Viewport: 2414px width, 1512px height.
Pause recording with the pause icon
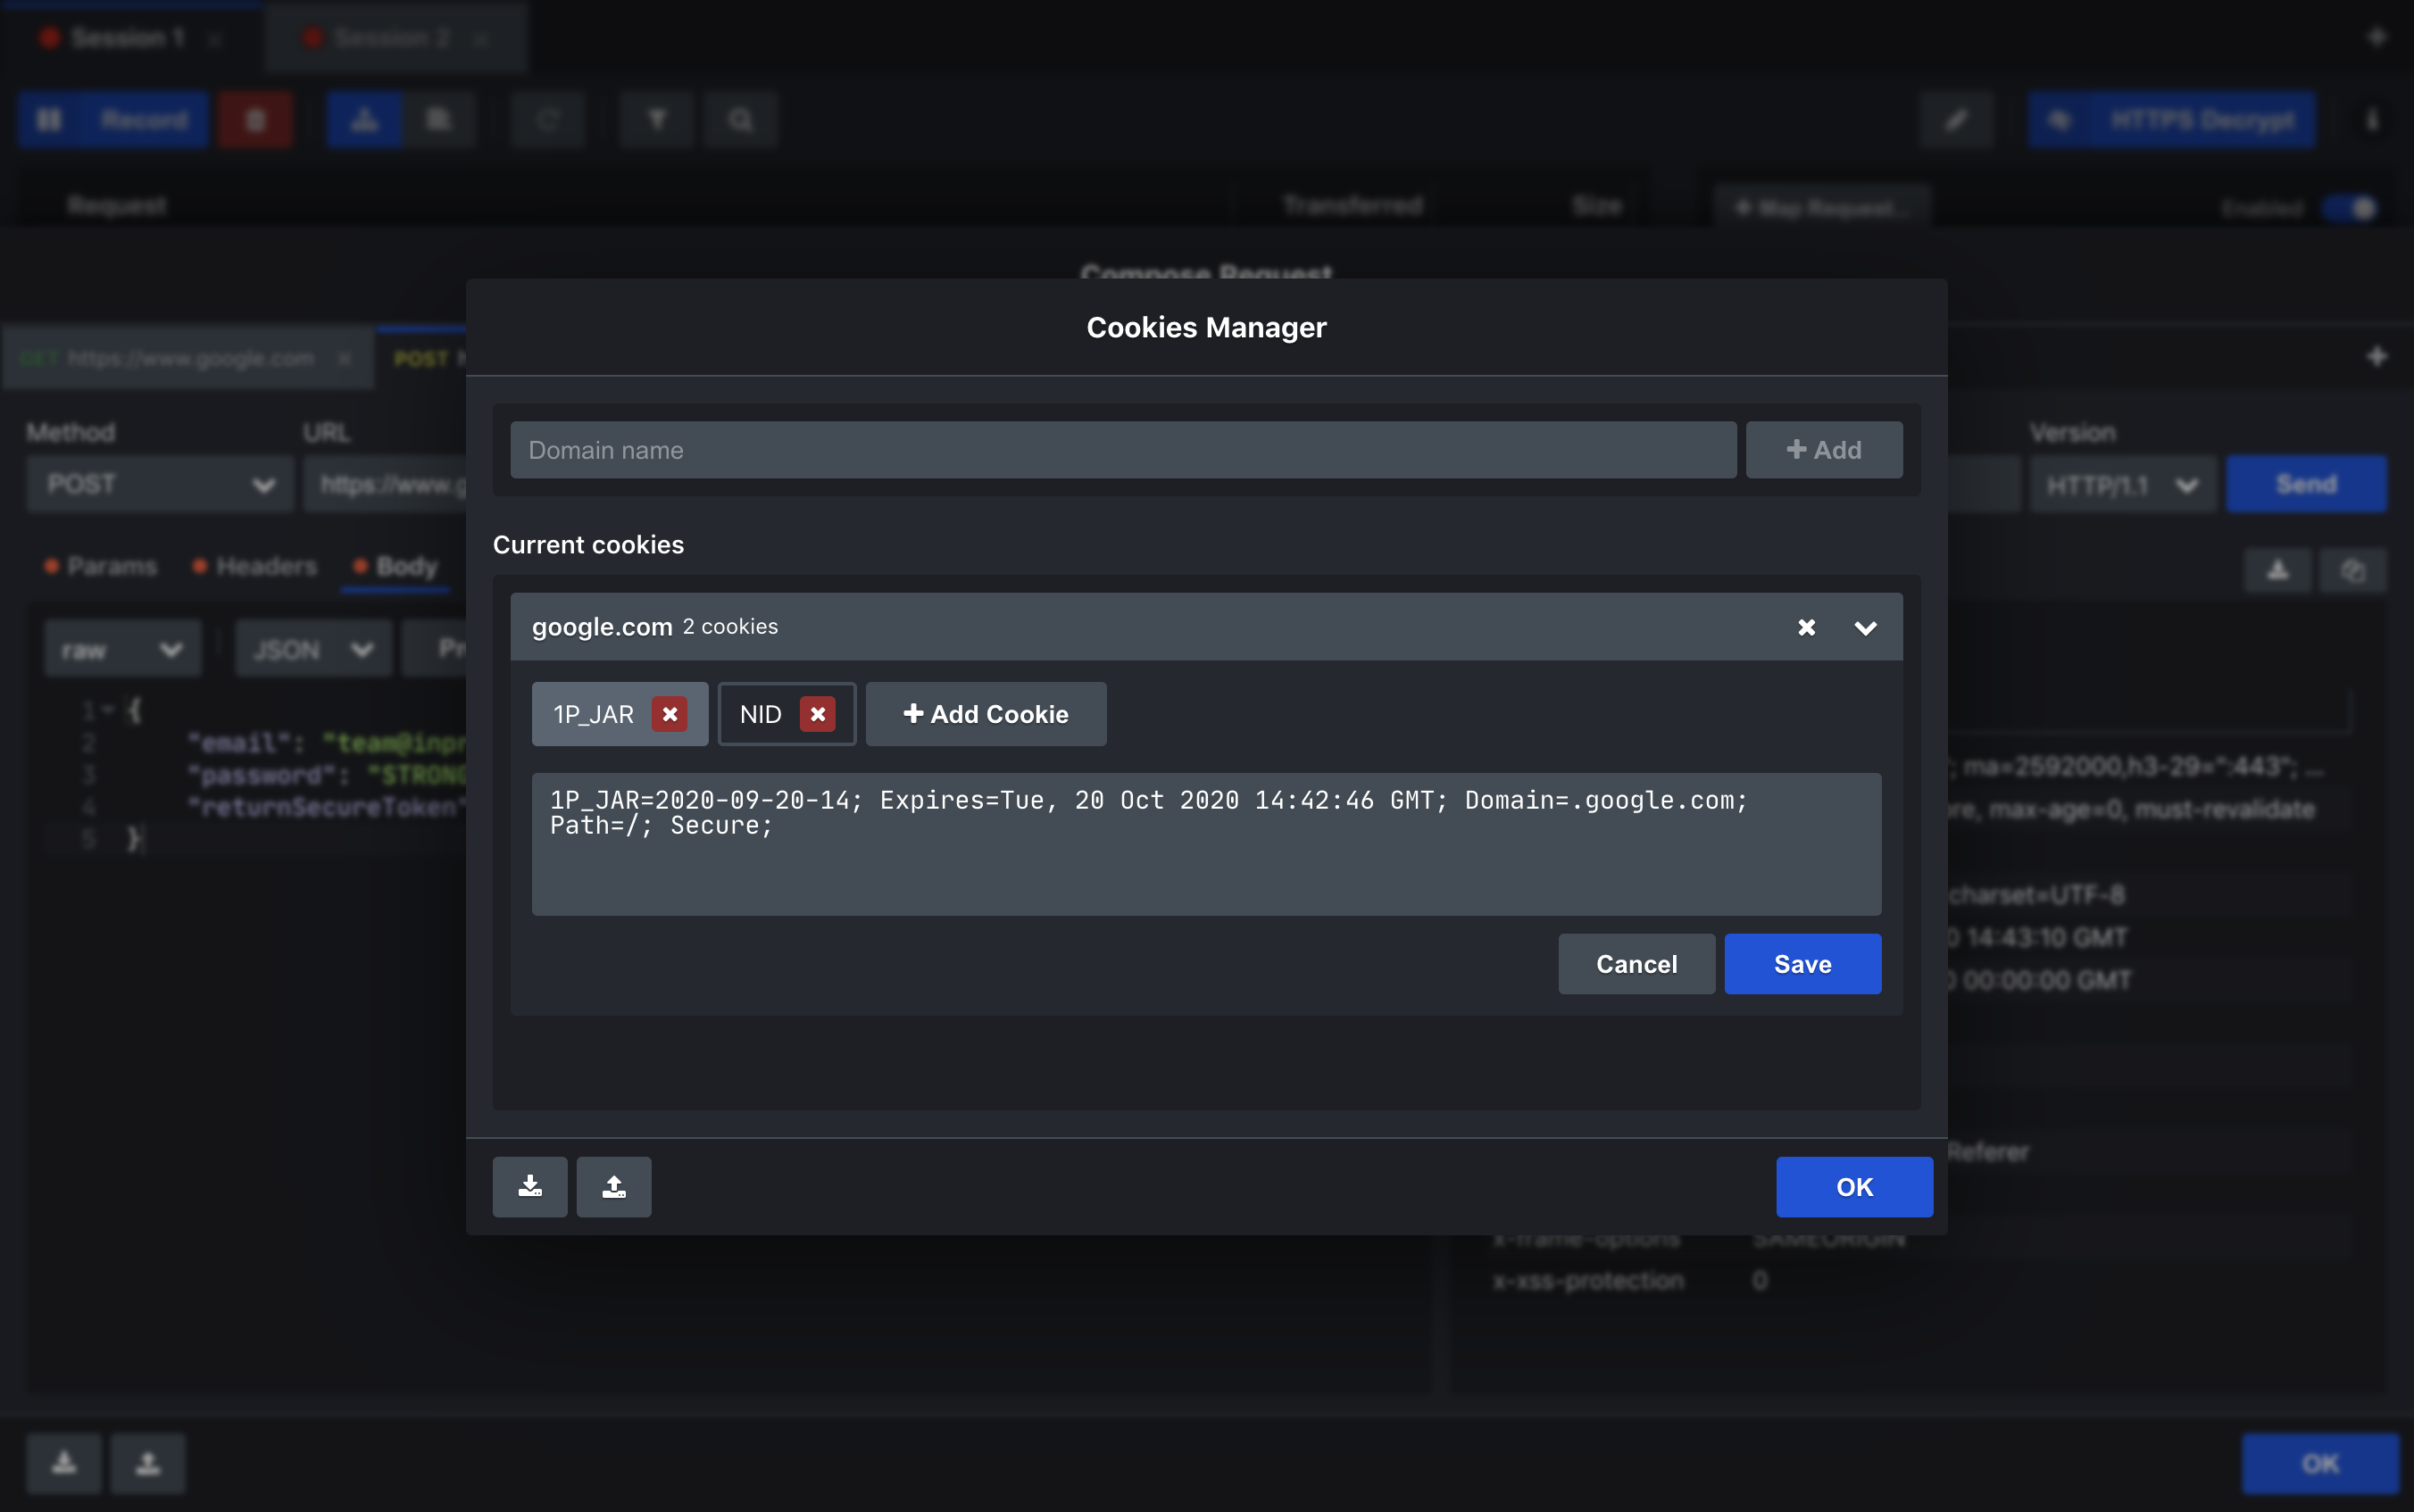[50, 119]
